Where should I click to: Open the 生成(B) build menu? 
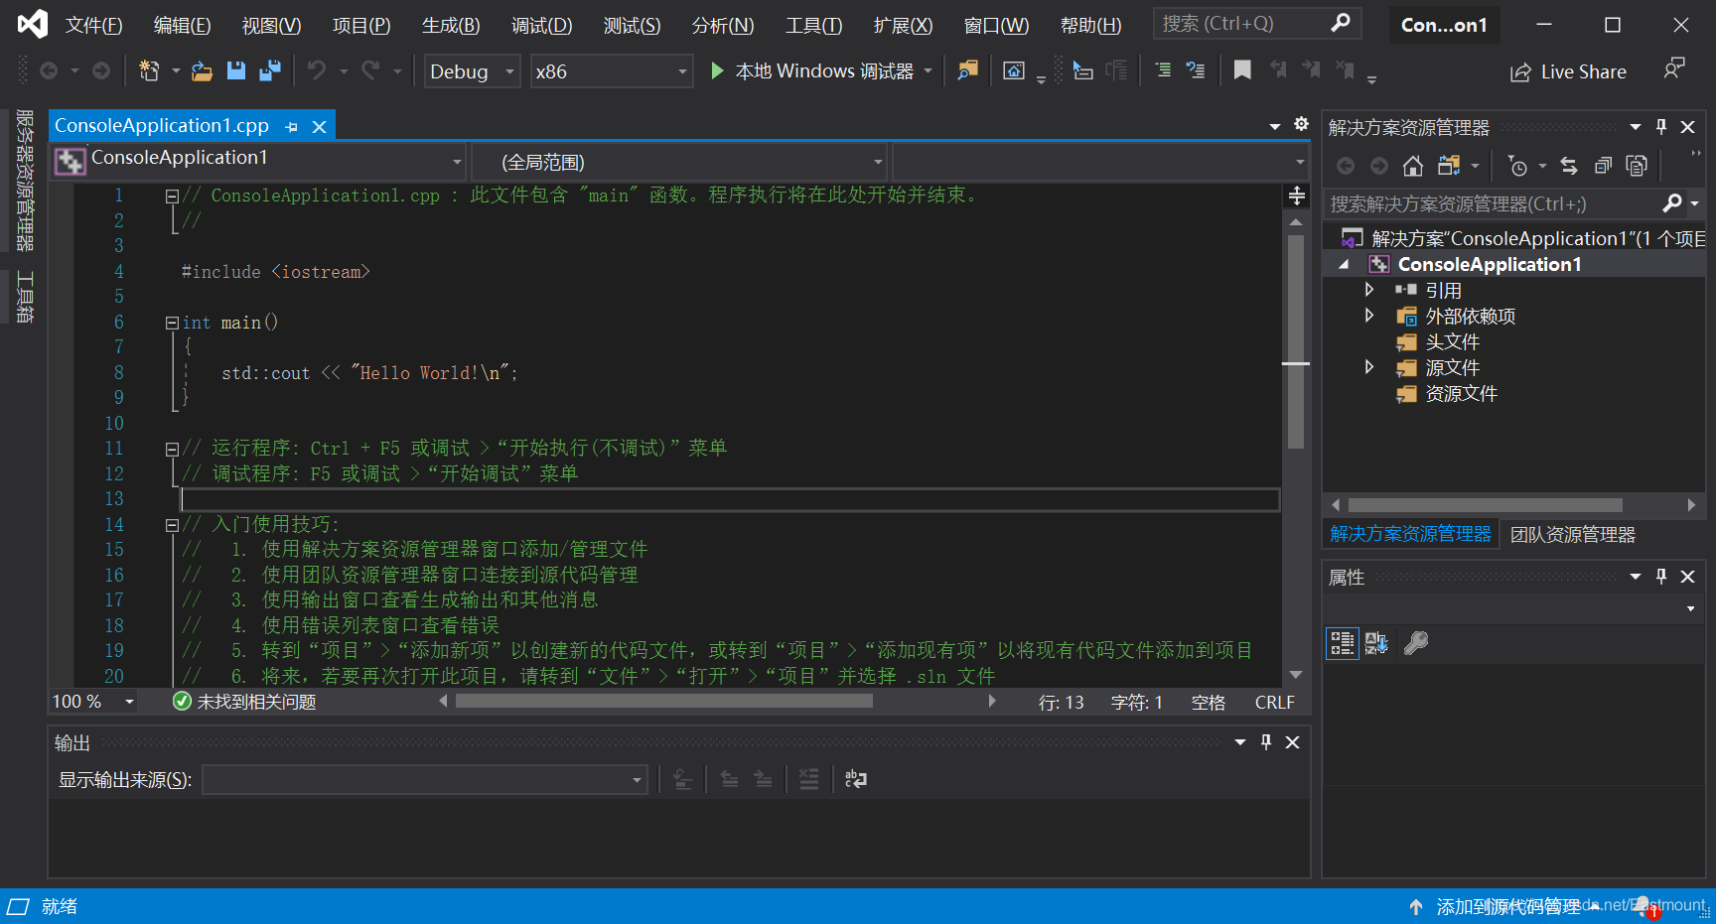451,25
